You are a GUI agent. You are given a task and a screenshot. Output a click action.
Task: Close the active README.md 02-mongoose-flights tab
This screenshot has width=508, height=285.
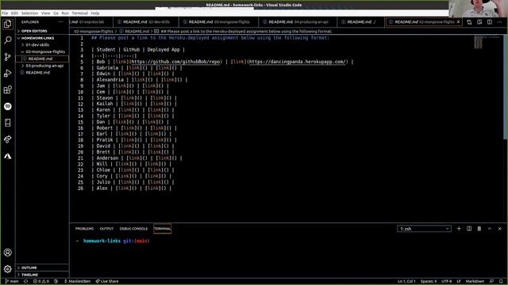pos(458,22)
